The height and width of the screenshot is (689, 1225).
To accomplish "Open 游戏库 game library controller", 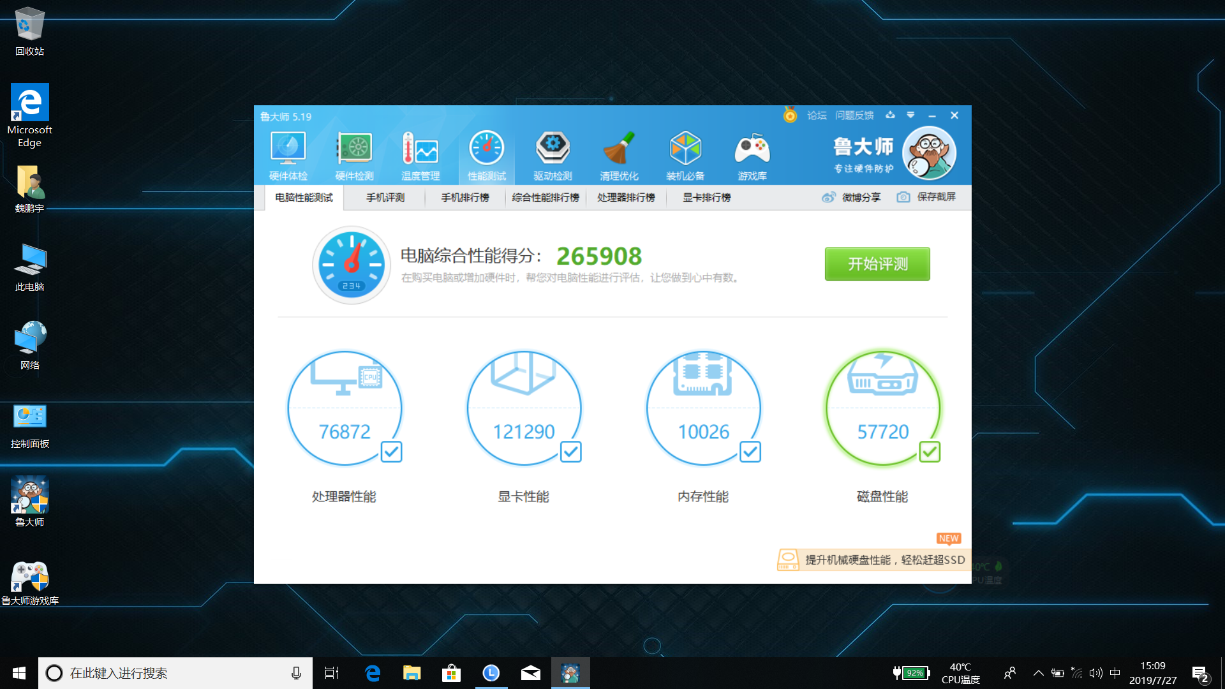I will point(752,156).
